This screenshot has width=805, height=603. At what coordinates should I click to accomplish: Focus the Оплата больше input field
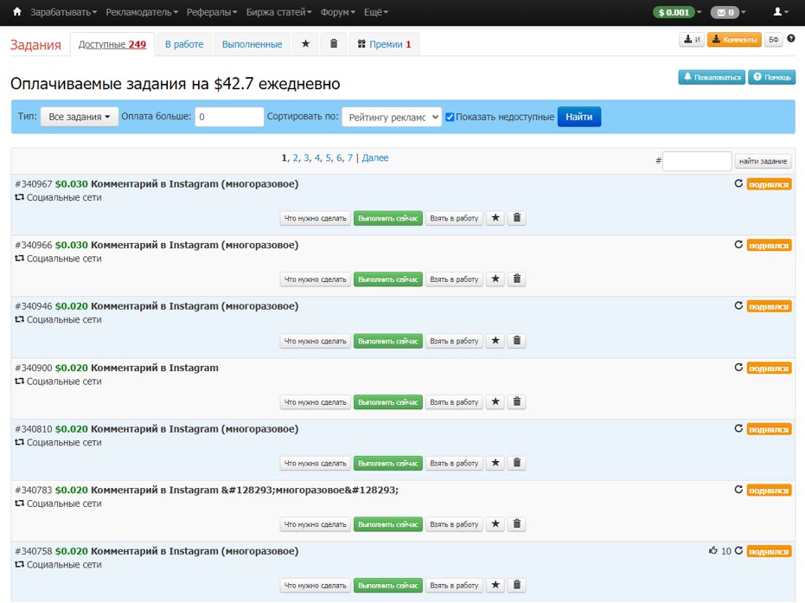(x=229, y=117)
